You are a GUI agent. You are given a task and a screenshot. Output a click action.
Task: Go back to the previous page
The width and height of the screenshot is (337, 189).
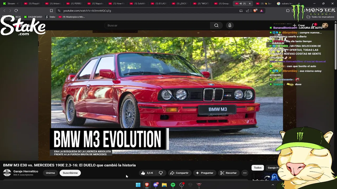4,10
